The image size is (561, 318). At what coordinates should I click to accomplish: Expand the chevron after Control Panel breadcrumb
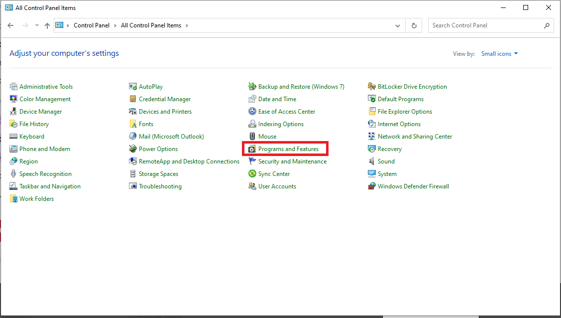115,25
